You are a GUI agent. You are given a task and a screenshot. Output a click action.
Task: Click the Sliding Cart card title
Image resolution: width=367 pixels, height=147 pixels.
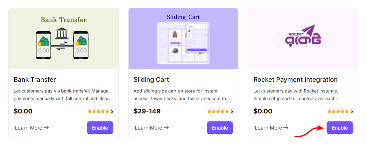point(151,80)
